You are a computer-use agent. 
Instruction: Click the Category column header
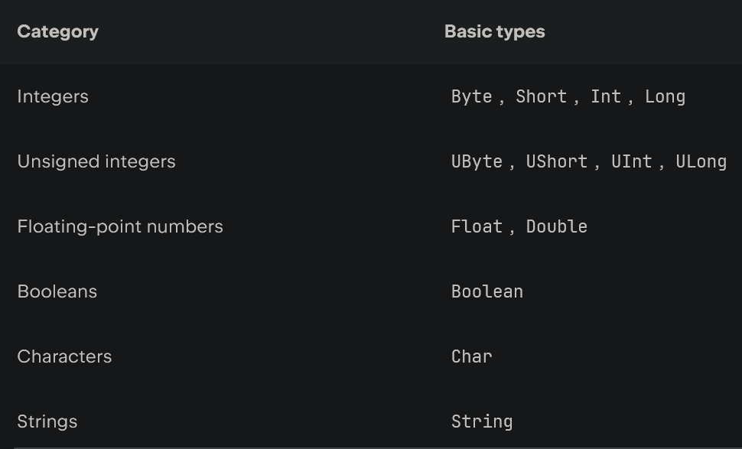pos(57,31)
